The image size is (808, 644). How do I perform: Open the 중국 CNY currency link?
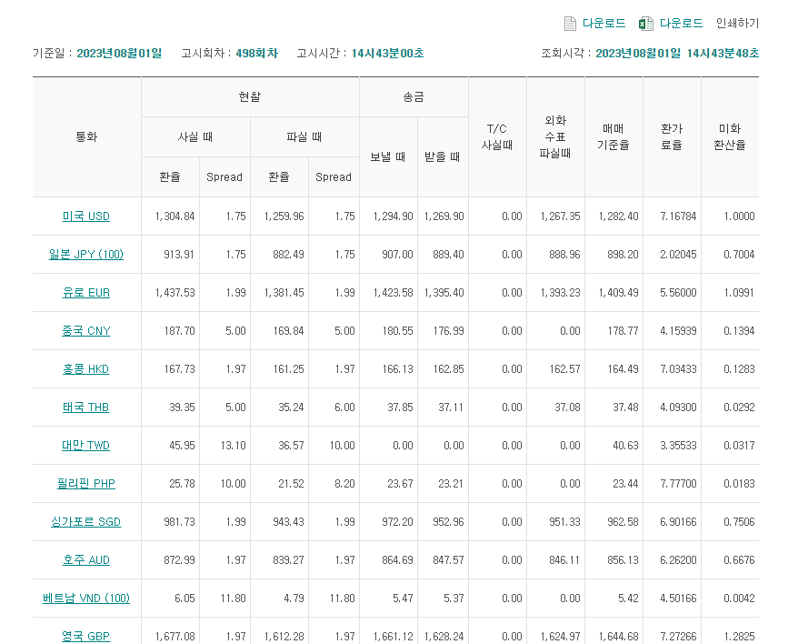click(86, 330)
